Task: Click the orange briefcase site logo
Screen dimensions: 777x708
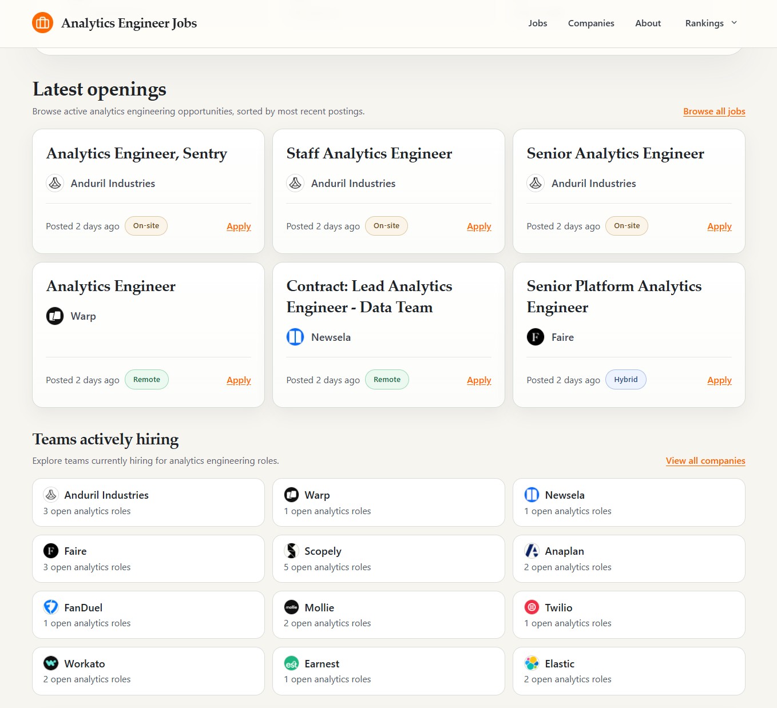Action: (43, 23)
